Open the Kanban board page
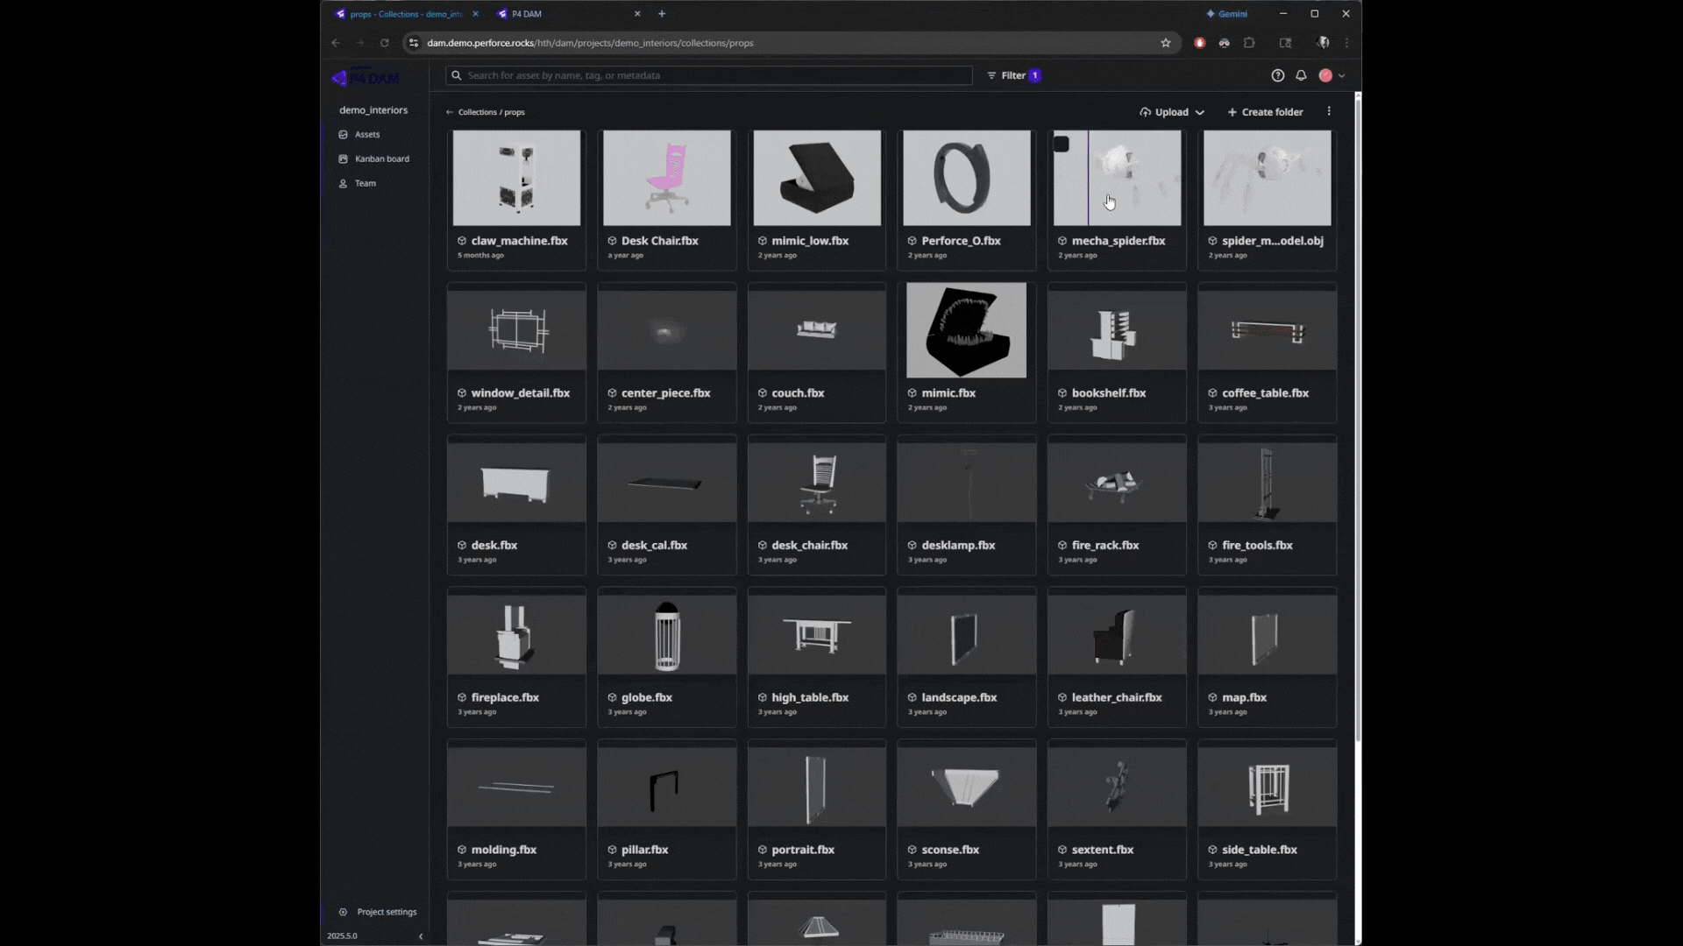The image size is (1683, 946). pyautogui.click(x=381, y=159)
